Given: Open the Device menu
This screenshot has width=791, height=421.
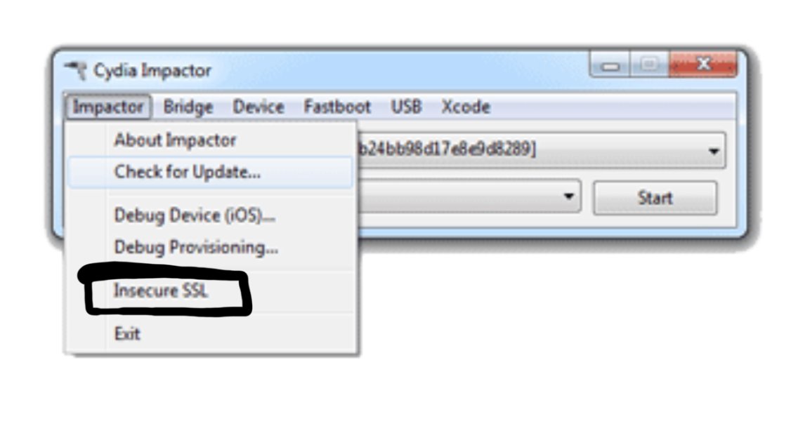Looking at the screenshot, I should [x=259, y=107].
